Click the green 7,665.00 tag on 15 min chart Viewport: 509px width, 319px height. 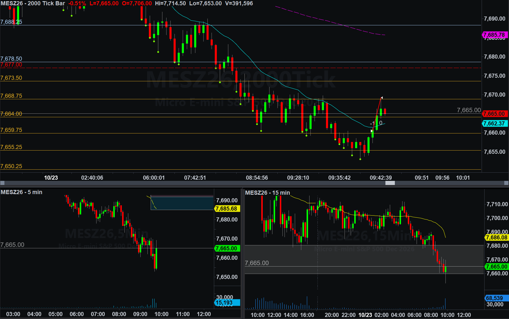[497, 267]
